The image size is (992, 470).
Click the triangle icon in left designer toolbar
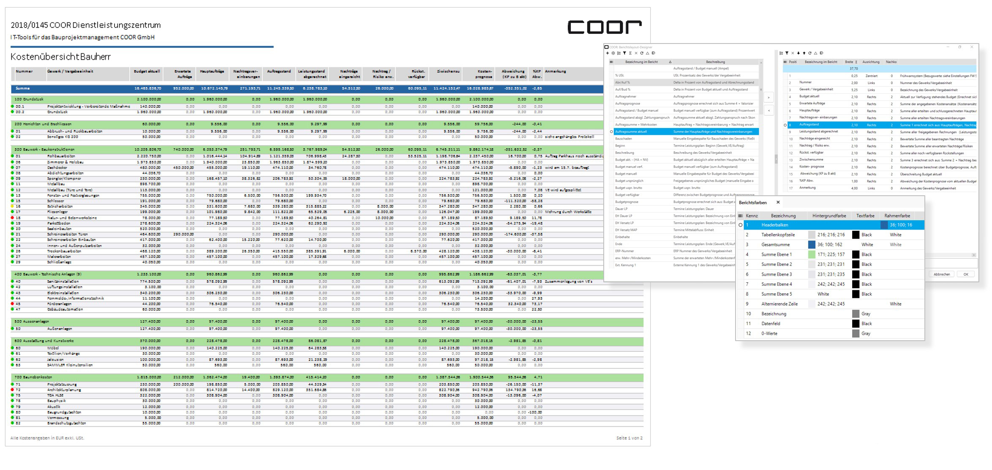click(x=647, y=53)
